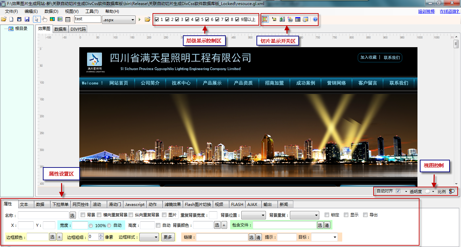461x247 pixels.
Task: Open the 工具(T) menu
Action: 92,11
